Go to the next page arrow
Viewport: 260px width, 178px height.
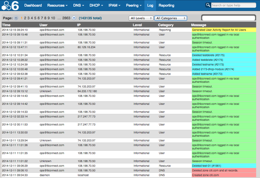[x=74, y=18]
